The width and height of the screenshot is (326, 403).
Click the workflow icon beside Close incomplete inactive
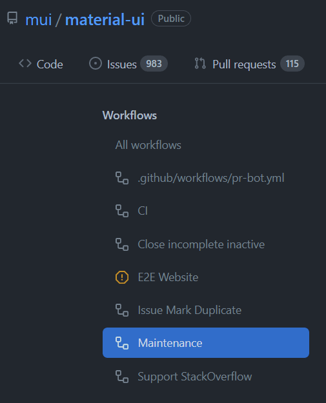pos(122,244)
